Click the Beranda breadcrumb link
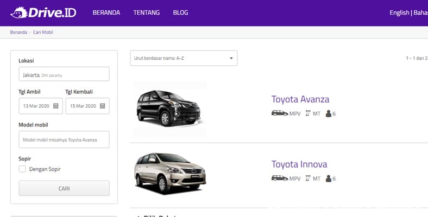The height and width of the screenshot is (217, 428). pos(18,32)
